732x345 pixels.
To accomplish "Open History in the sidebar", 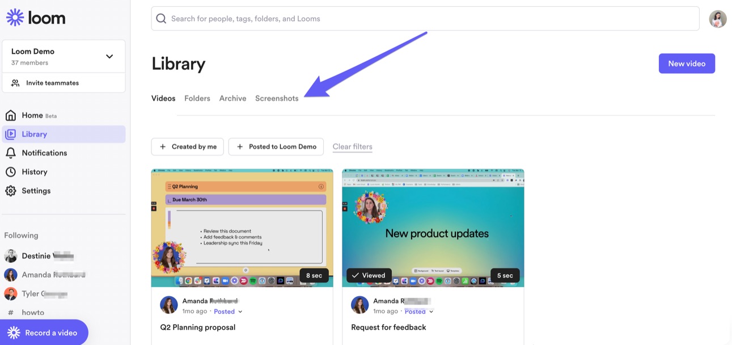I will pyautogui.click(x=64, y=172).
